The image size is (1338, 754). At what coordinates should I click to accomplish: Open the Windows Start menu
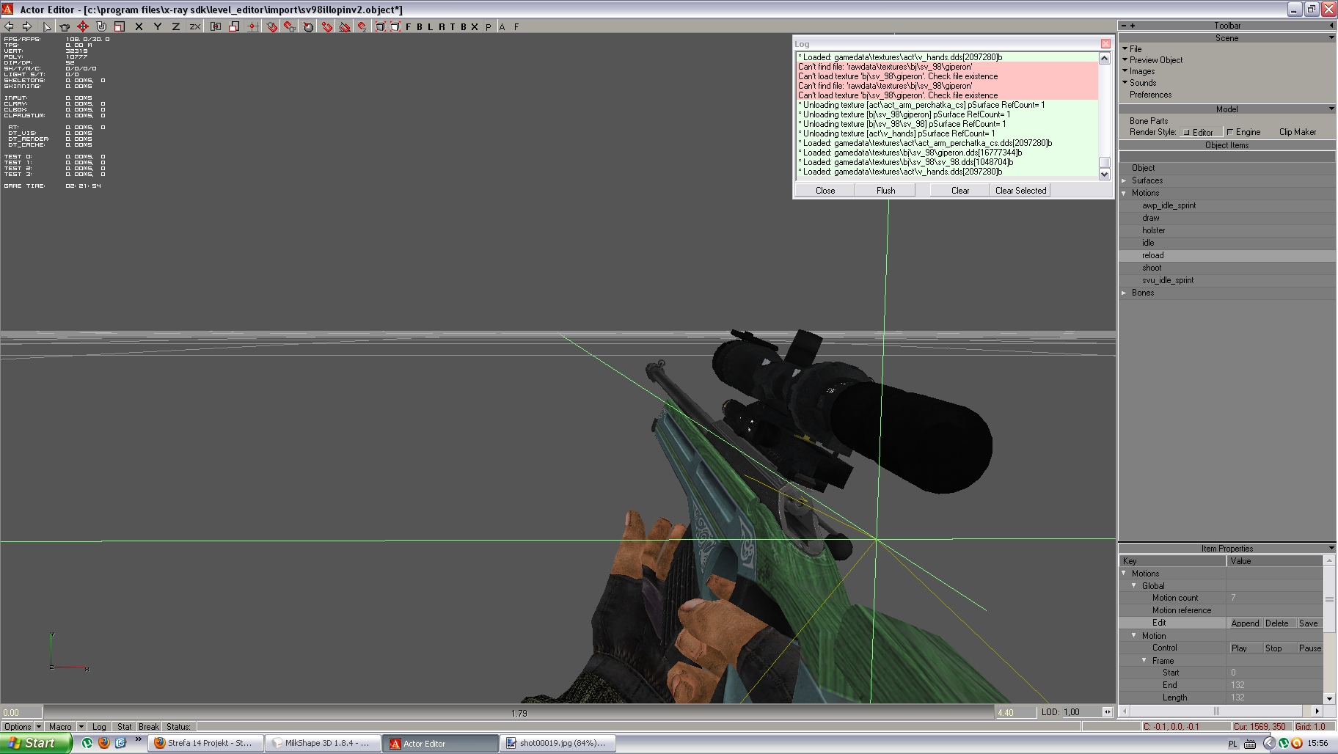[x=35, y=743]
